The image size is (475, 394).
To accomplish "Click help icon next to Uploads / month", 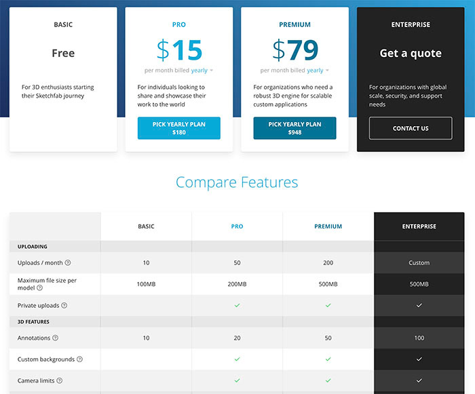I will tap(68, 262).
